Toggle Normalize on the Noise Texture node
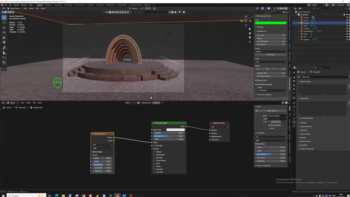Screen dimensions: 350x197 tap(94, 152)
